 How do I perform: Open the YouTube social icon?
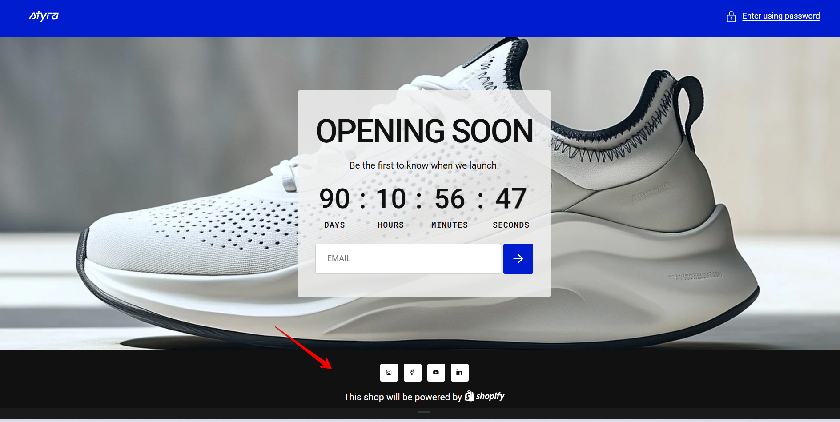tap(436, 373)
